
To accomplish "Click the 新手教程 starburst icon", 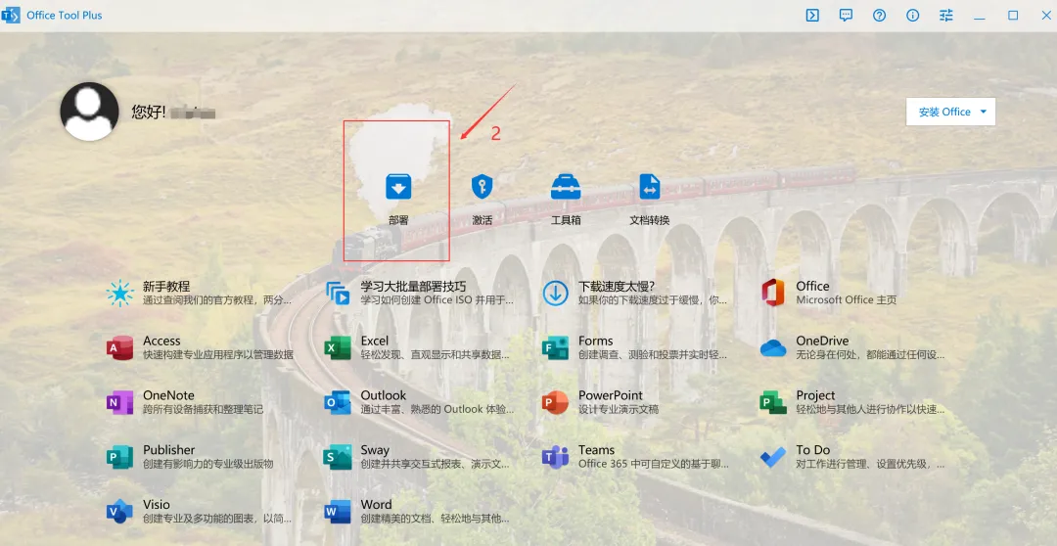I will coord(120,294).
